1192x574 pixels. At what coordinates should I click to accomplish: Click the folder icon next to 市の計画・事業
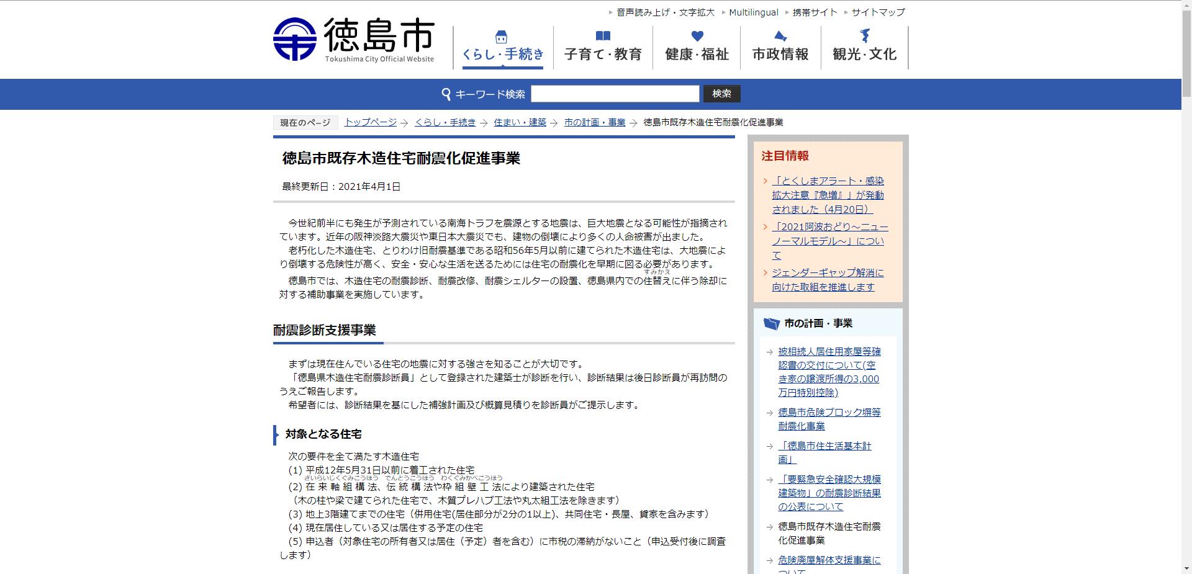pyautogui.click(x=772, y=323)
